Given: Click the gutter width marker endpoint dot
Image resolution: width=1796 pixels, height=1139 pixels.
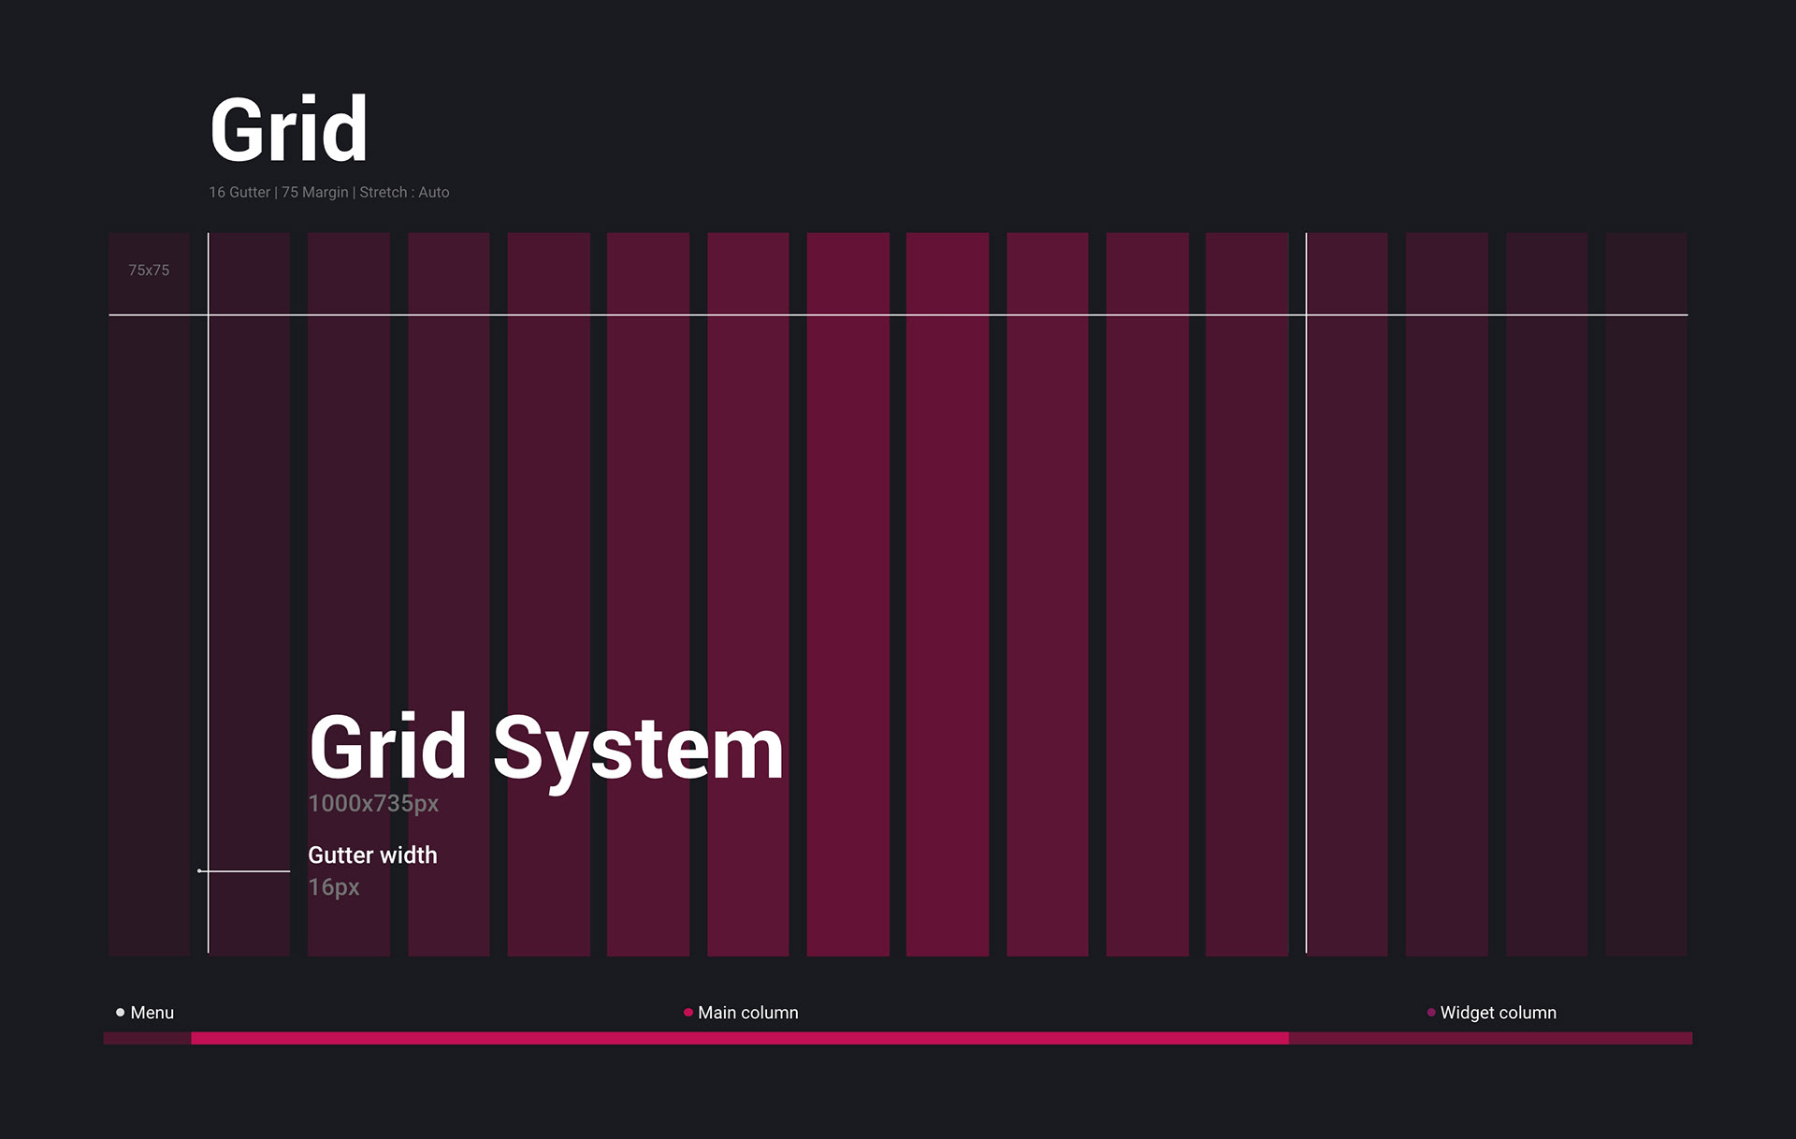Looking at the screenshot, I should pos(199,870).
